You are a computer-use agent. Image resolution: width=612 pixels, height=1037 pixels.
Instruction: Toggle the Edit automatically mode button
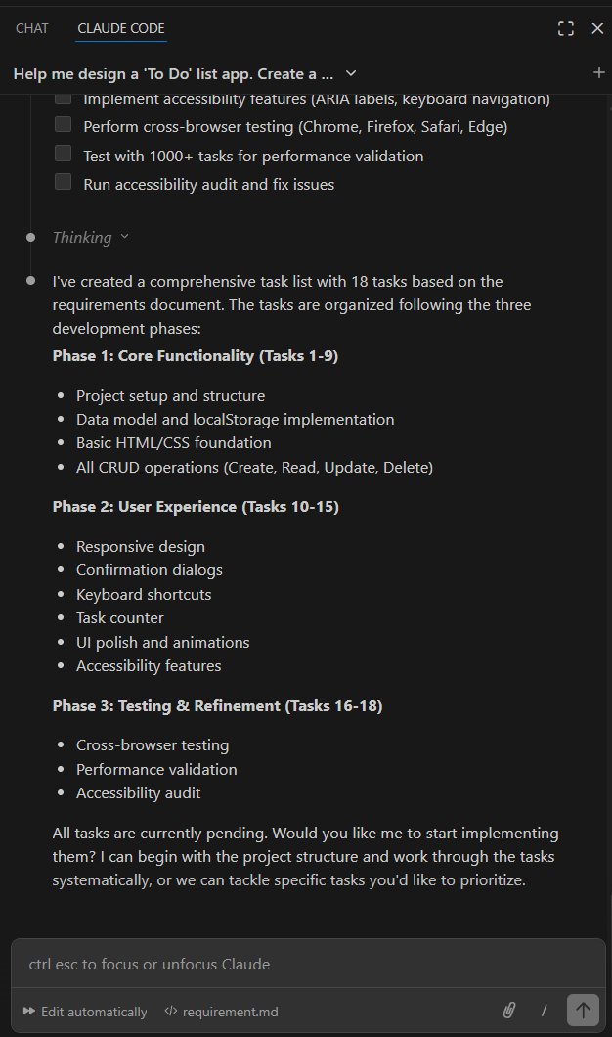(85, 1012)
